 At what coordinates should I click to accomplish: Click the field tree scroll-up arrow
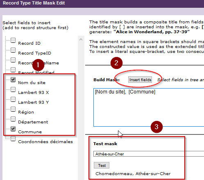click(81, 40)
